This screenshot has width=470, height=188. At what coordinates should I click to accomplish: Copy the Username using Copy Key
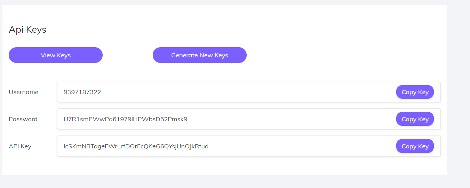[415, 92]
